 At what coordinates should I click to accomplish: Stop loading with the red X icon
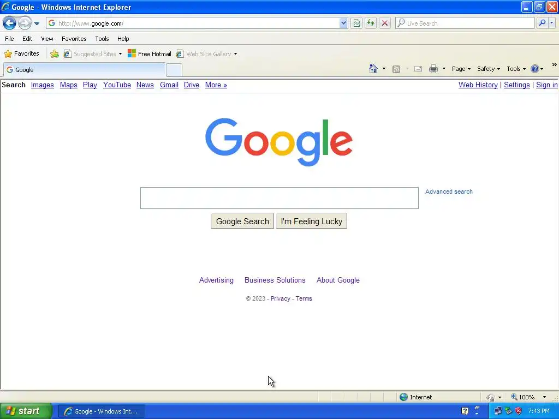pyautogui.click(x=385, y=23)
